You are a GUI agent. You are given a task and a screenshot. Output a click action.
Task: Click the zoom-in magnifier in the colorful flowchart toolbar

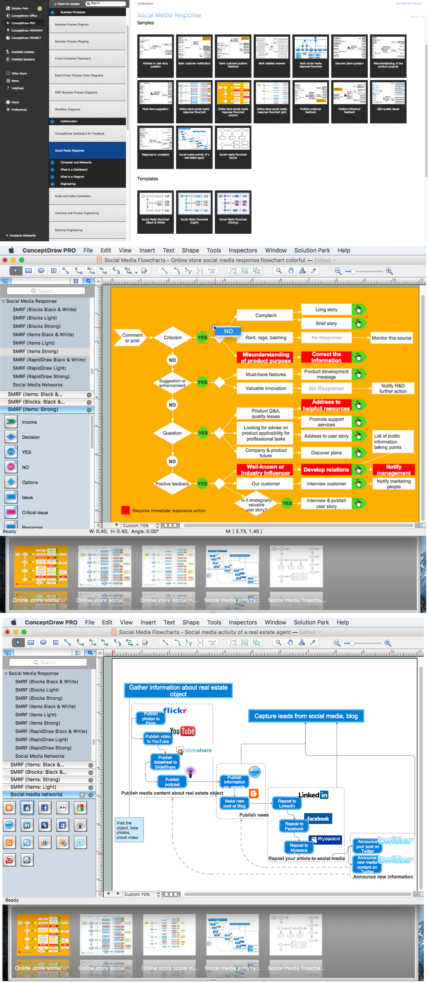click(x=389, y=271)
